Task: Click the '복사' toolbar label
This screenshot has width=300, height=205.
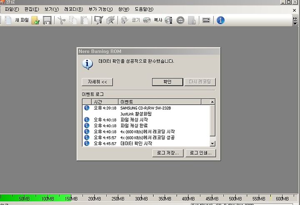Action: (158, 20)
